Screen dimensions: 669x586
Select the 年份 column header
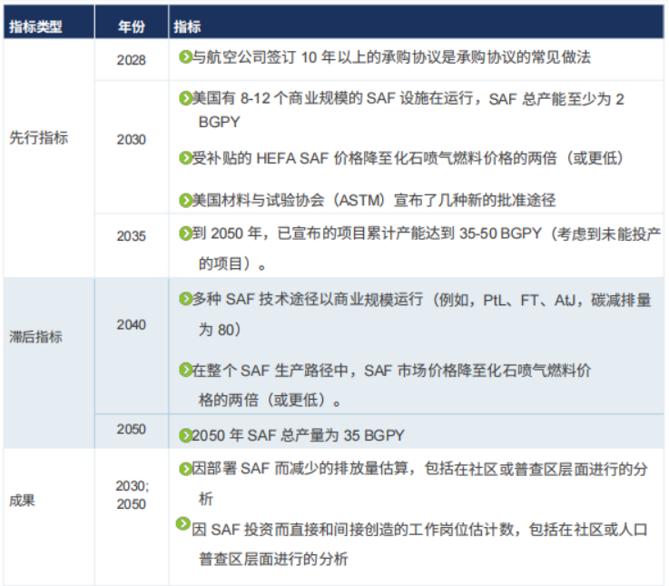tap(132, 22)
